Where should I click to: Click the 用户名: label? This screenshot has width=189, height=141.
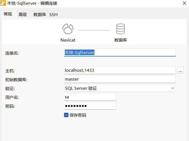(12, 98)
